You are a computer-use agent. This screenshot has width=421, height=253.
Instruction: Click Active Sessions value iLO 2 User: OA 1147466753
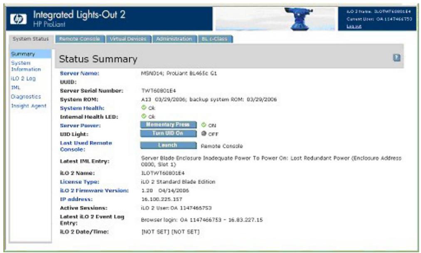tap(176, 208)
